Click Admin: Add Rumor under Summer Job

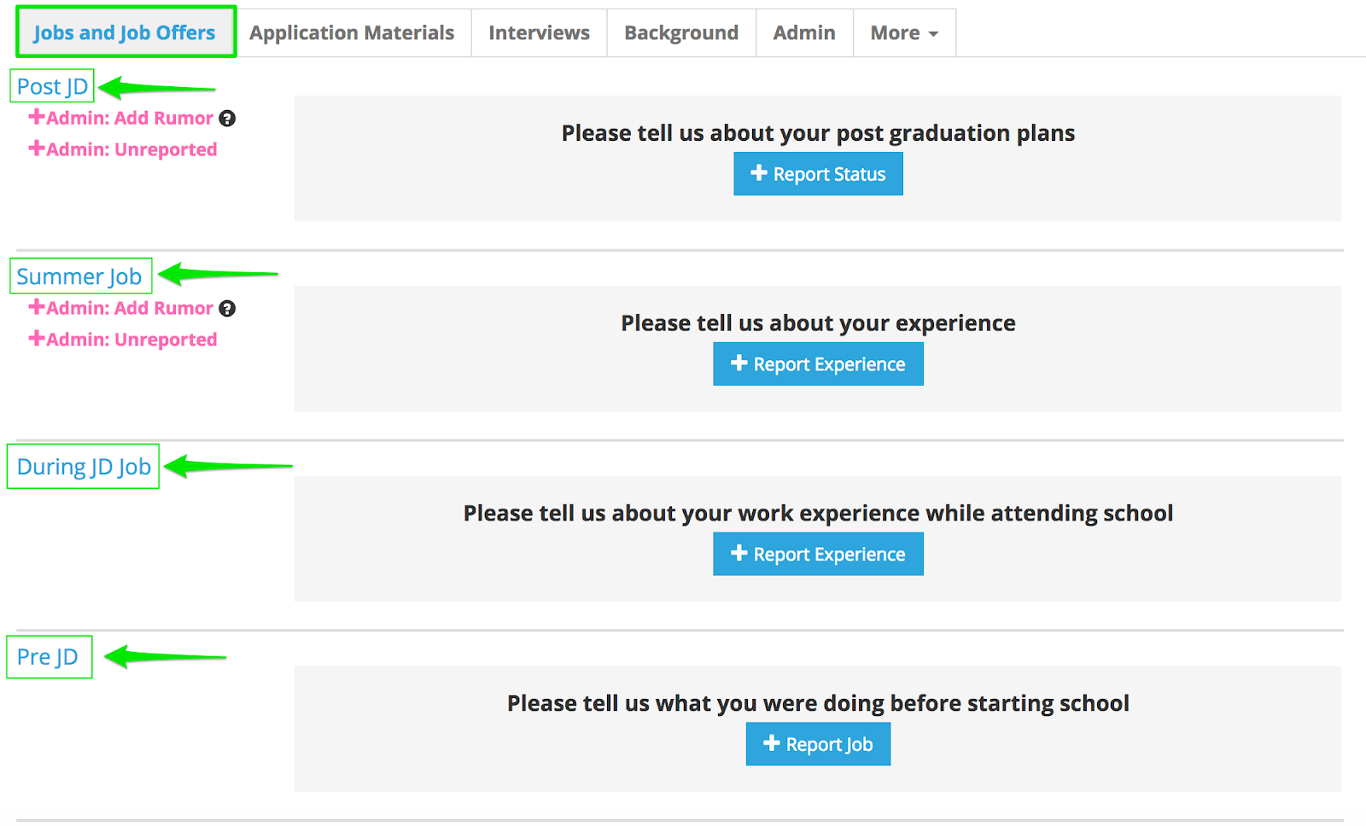click(121, 308)
